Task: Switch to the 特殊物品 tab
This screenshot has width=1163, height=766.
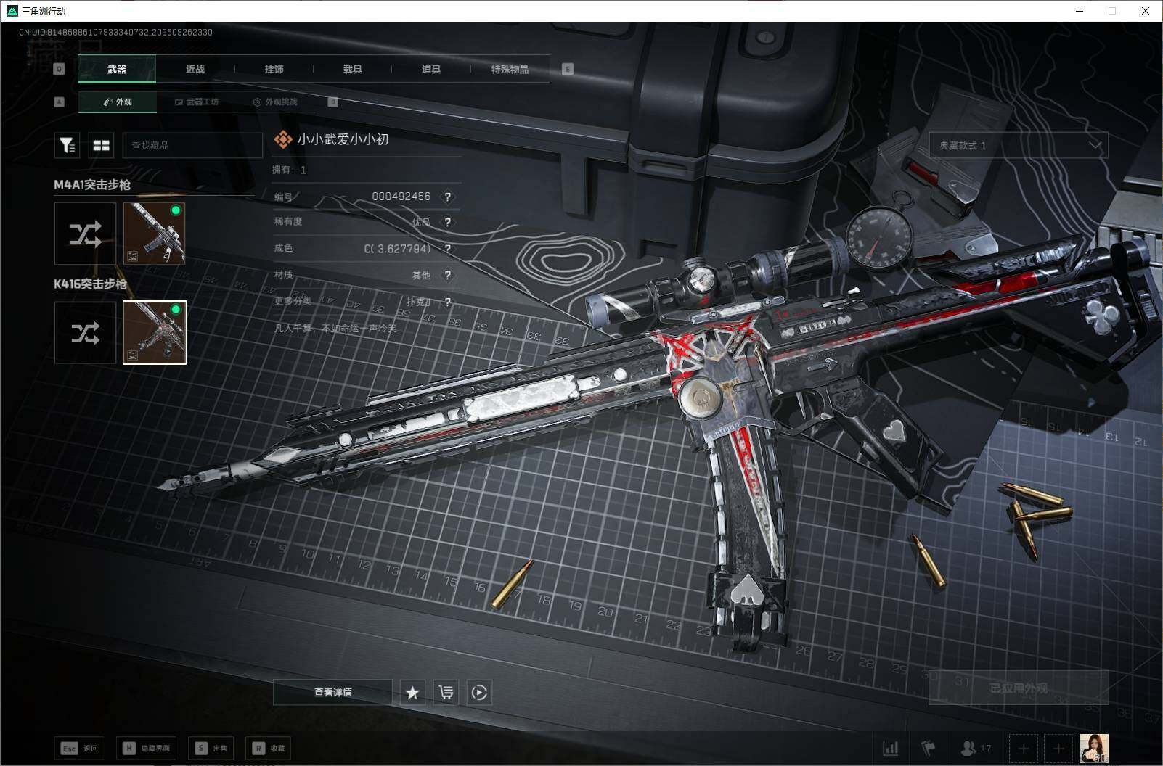Action: tap(510, 69)
